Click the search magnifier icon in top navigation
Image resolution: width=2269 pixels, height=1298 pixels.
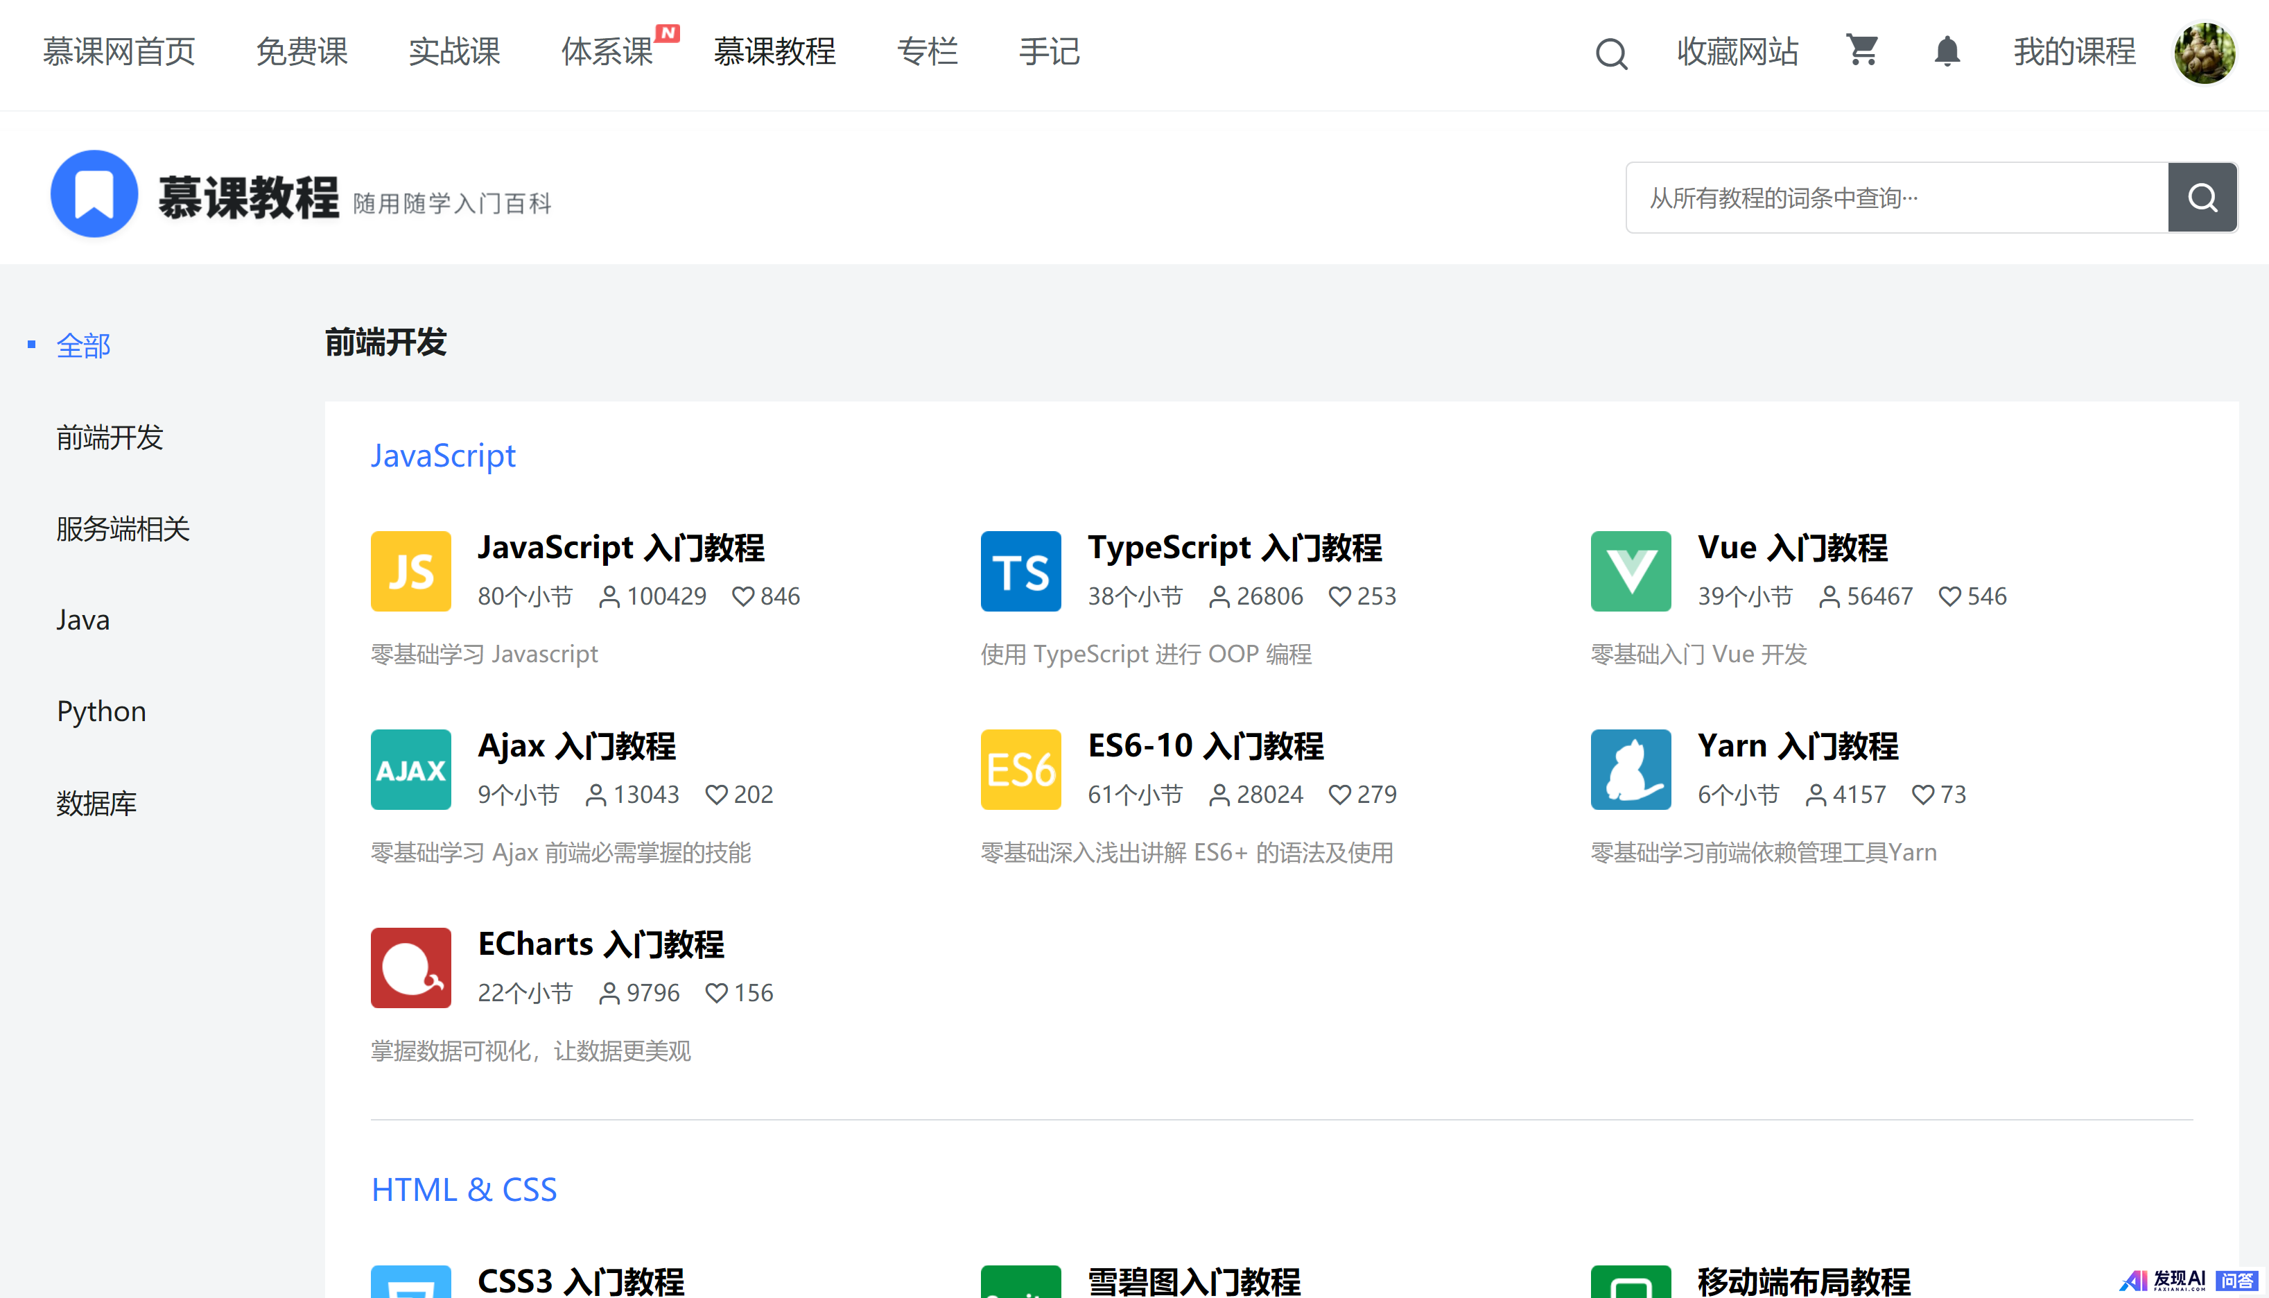click(1610, 53)
